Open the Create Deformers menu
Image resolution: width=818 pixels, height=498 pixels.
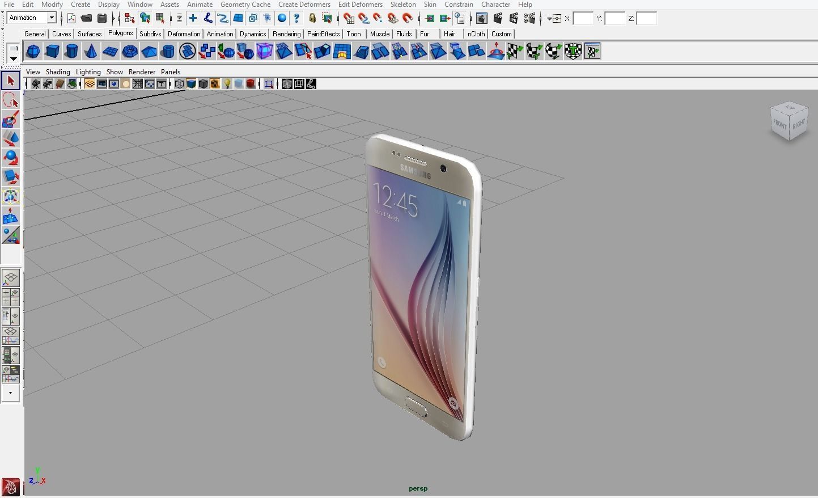304,4
